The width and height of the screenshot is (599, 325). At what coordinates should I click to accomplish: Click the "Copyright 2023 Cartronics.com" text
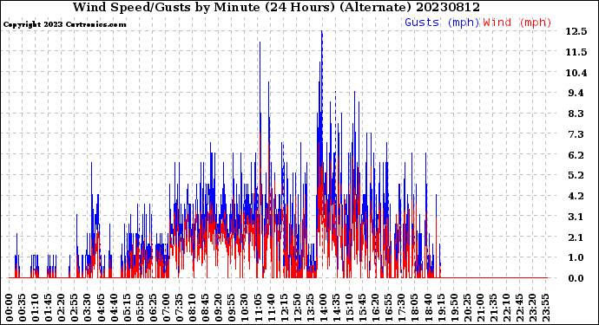pos(64,24)
